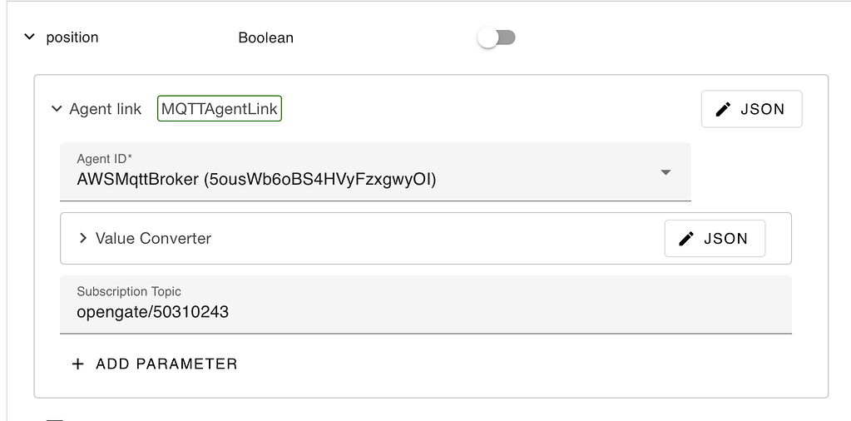Click the Subscription Topic field label
The image size is (851, 421).
129,291
